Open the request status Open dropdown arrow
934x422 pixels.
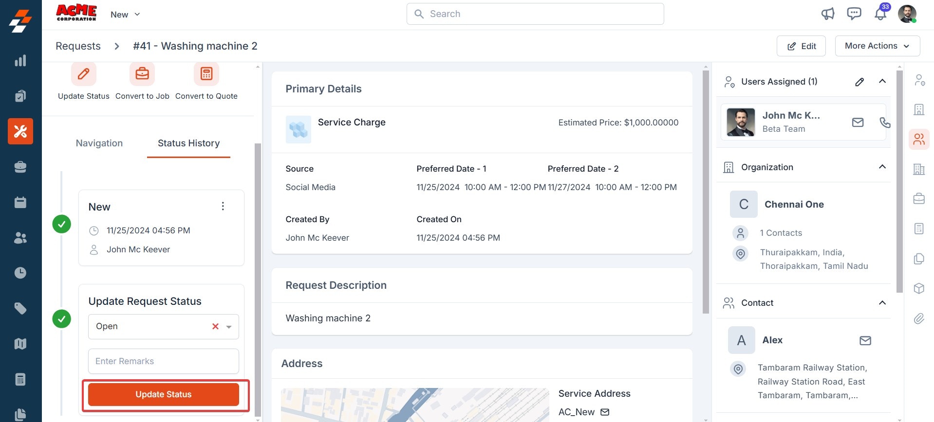point(229,327)
